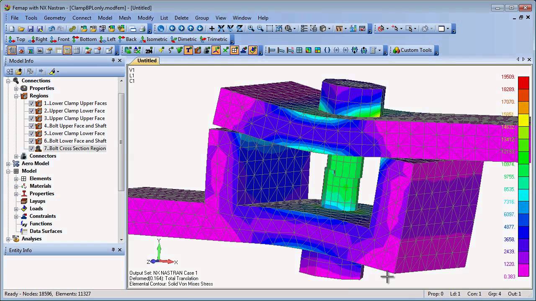
Task: Click the Custom Tools colored cubes icon
Action: [396, 50]
